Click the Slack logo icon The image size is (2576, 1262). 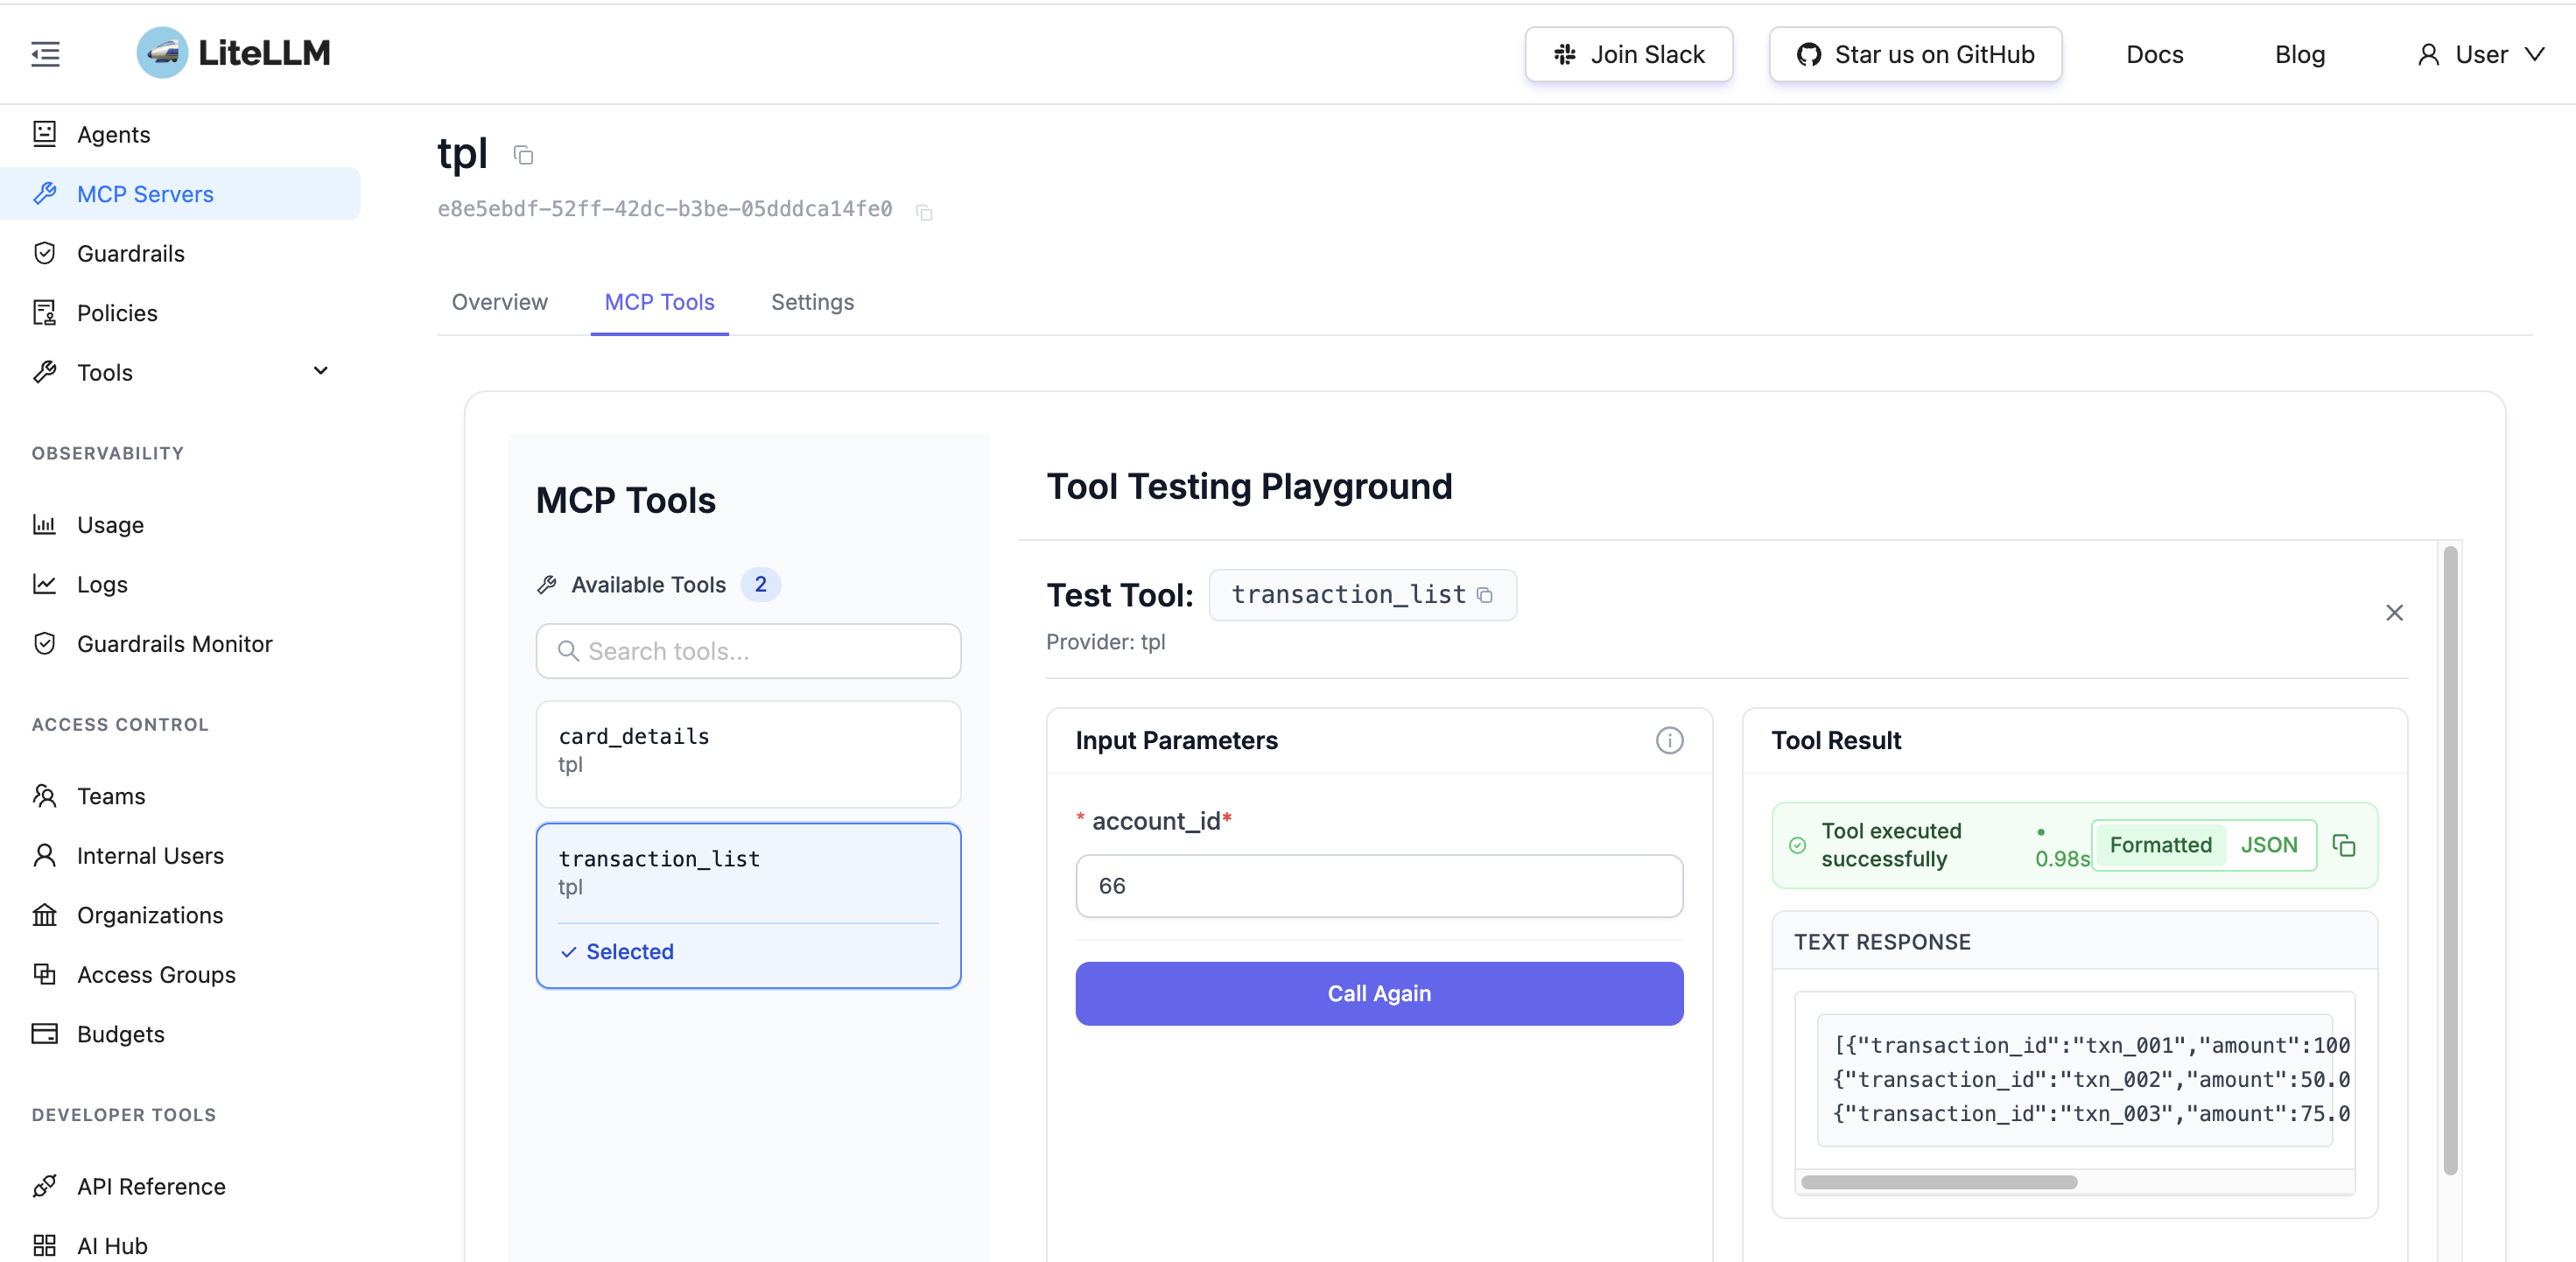coord(1565,55)
